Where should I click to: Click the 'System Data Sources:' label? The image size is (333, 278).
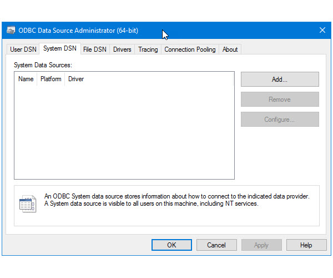[x=43, y=65]
